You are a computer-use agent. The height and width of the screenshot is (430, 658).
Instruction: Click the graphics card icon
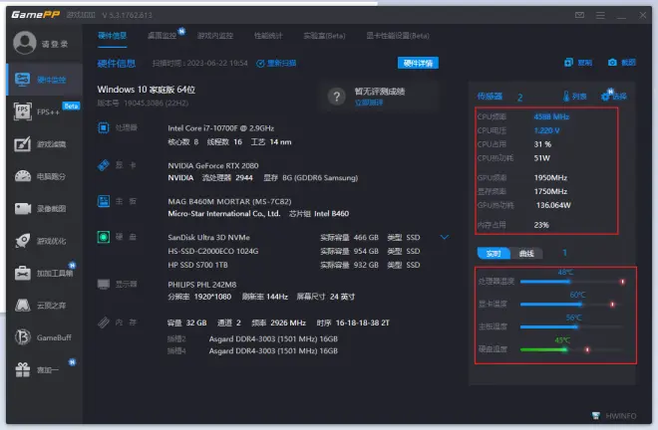click(x=104, y=165)
